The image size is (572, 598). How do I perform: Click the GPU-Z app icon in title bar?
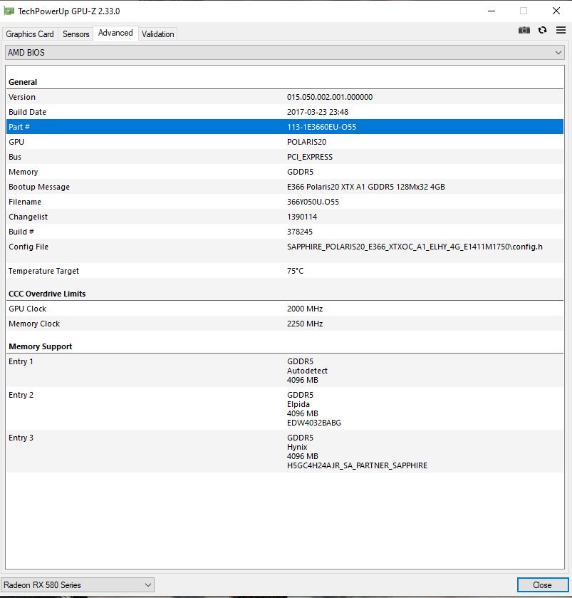click(x=9, y=11)
